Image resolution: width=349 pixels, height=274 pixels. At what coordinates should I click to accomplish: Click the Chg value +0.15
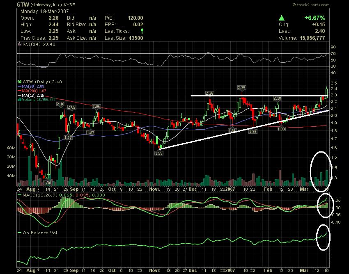click(319, 25)
